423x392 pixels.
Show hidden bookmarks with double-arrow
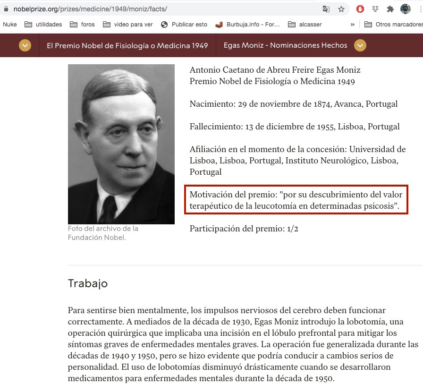[352, 25]
